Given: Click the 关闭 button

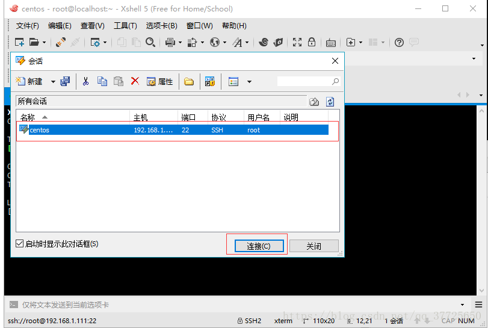Looking at the screenshot, I should 313,246.
